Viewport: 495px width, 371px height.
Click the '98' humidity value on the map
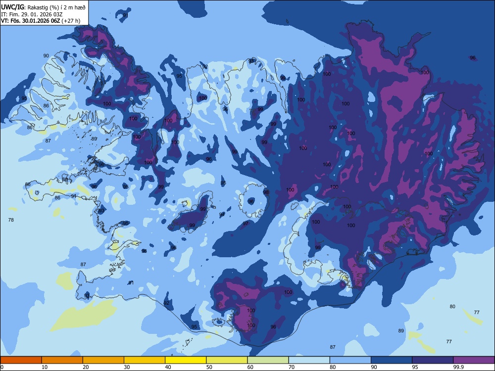click(266, 192)
